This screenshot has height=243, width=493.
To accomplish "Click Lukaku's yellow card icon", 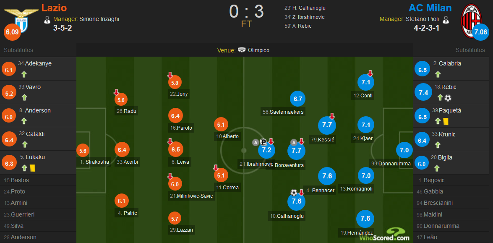I will pos(32,168).
